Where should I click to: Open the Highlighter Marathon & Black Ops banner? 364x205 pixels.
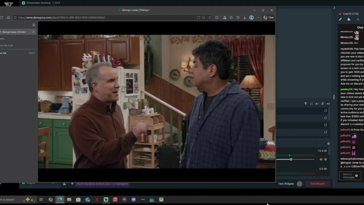pos(102,184)
